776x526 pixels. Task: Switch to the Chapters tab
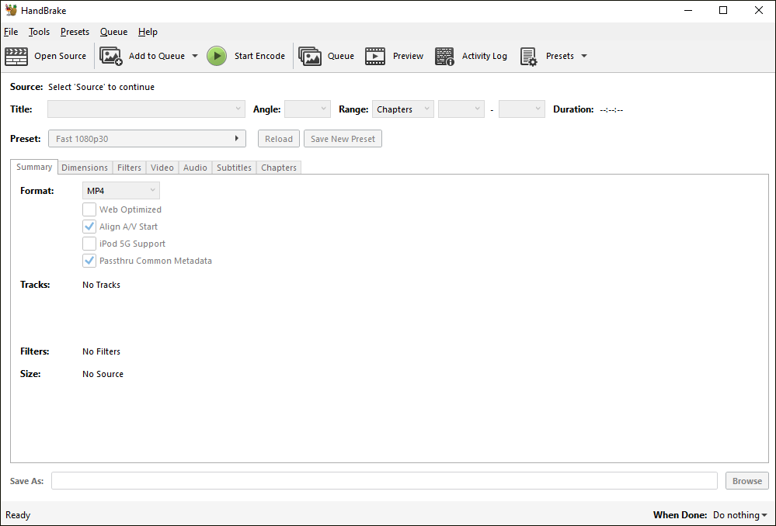(279, 168)
